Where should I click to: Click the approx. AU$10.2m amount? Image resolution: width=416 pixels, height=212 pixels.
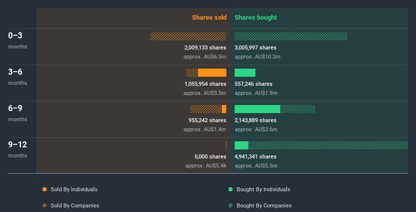click(257, 57)
